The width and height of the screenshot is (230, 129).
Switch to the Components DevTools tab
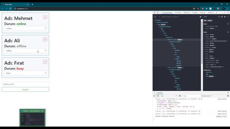click(167, 13)
